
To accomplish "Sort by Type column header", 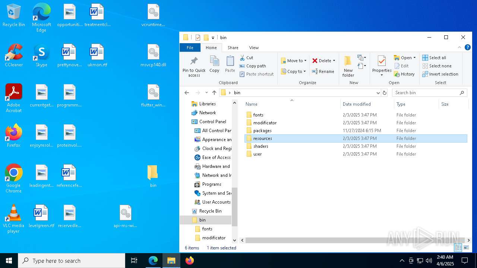I will [x=416, y=104].
